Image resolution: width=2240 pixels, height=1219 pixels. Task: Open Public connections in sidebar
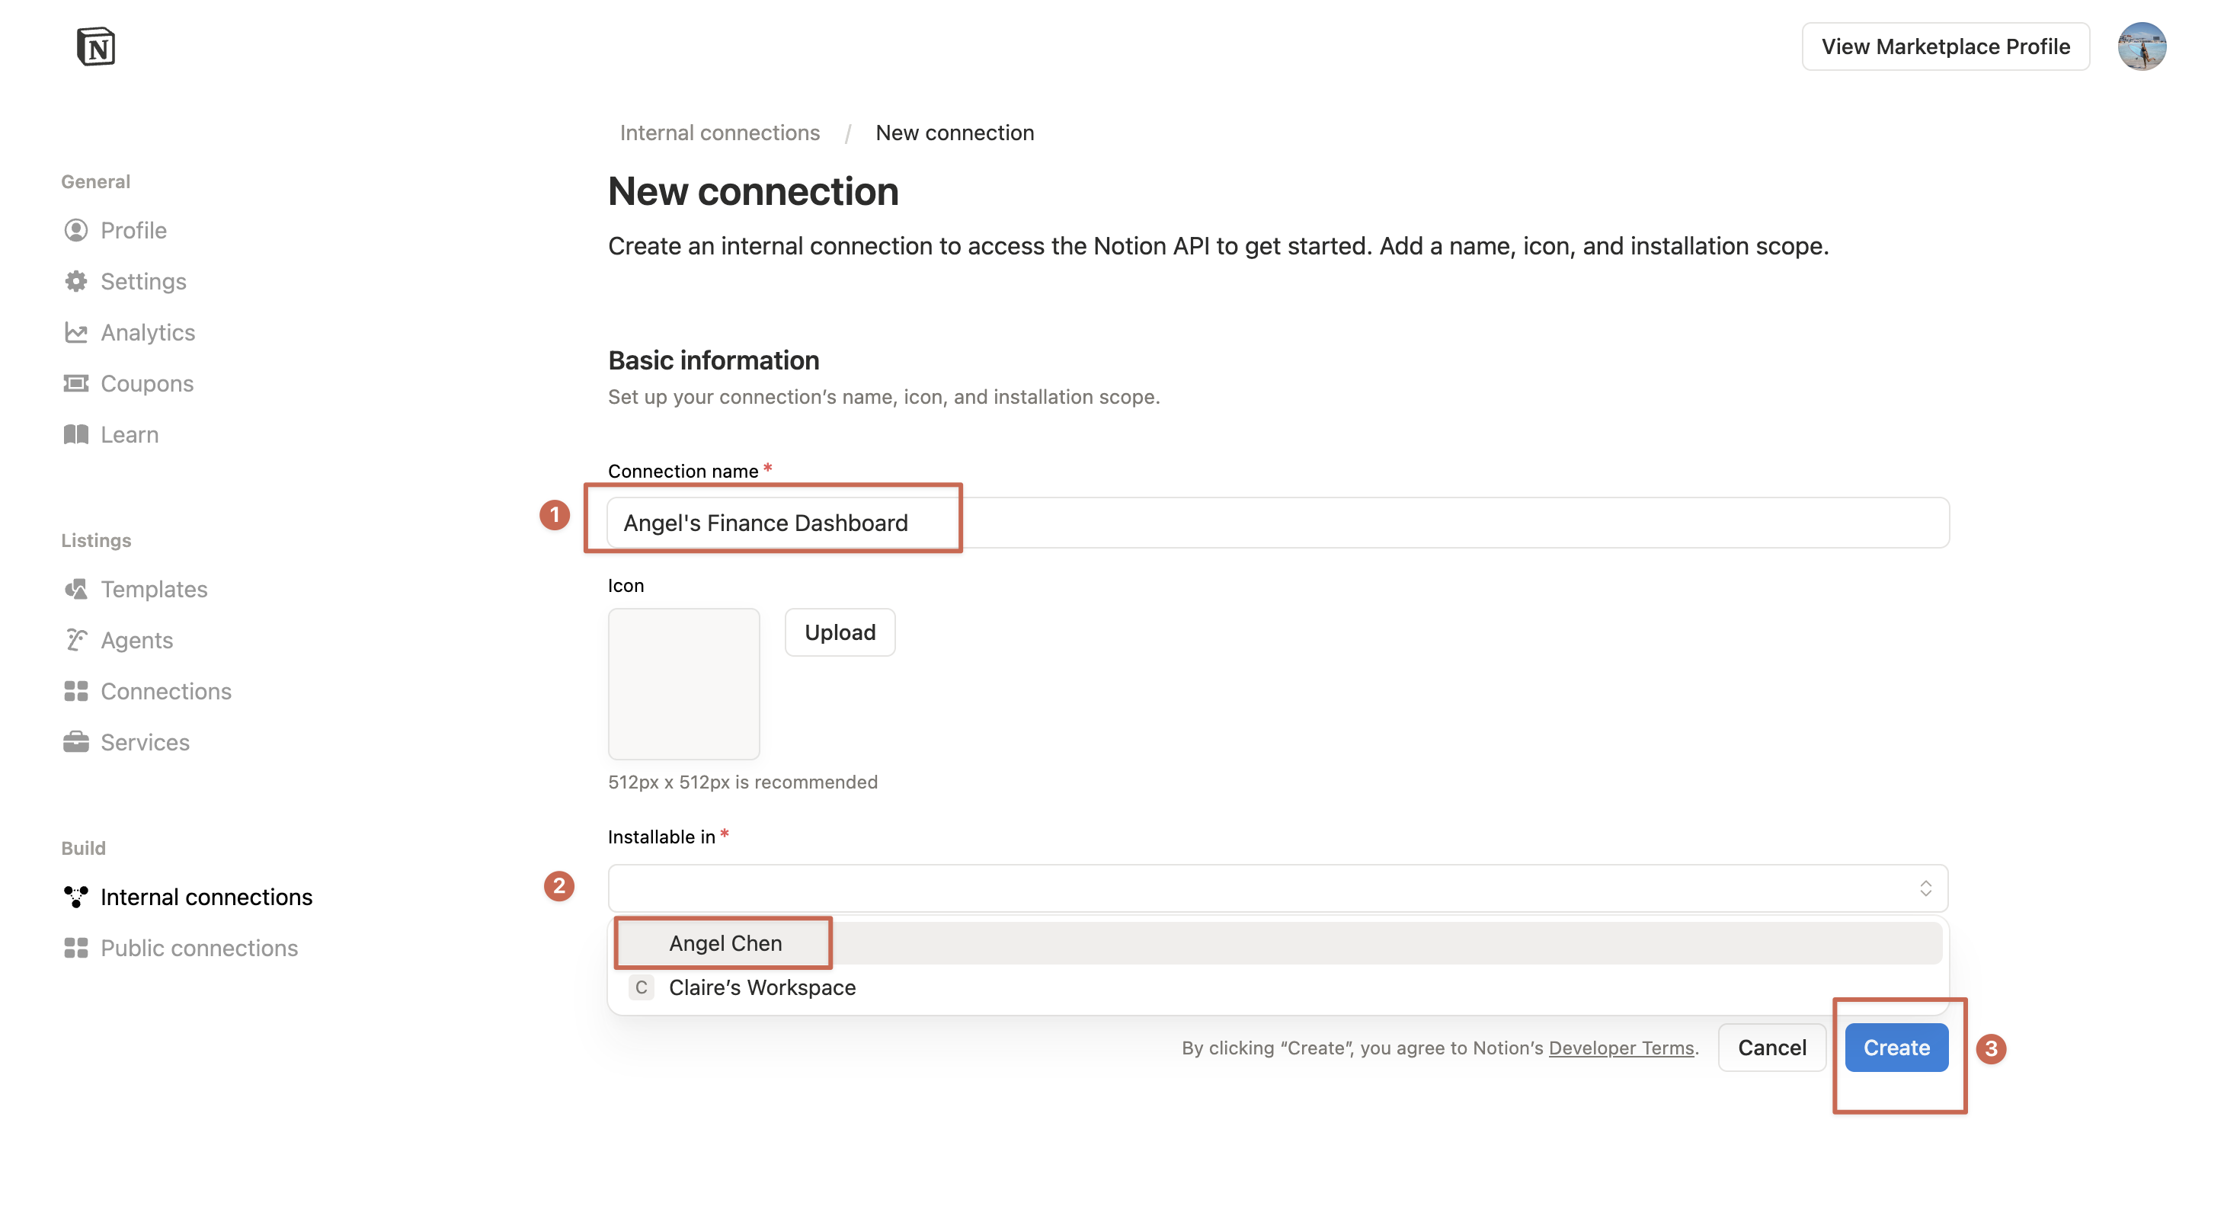click(x=198, y=948)
